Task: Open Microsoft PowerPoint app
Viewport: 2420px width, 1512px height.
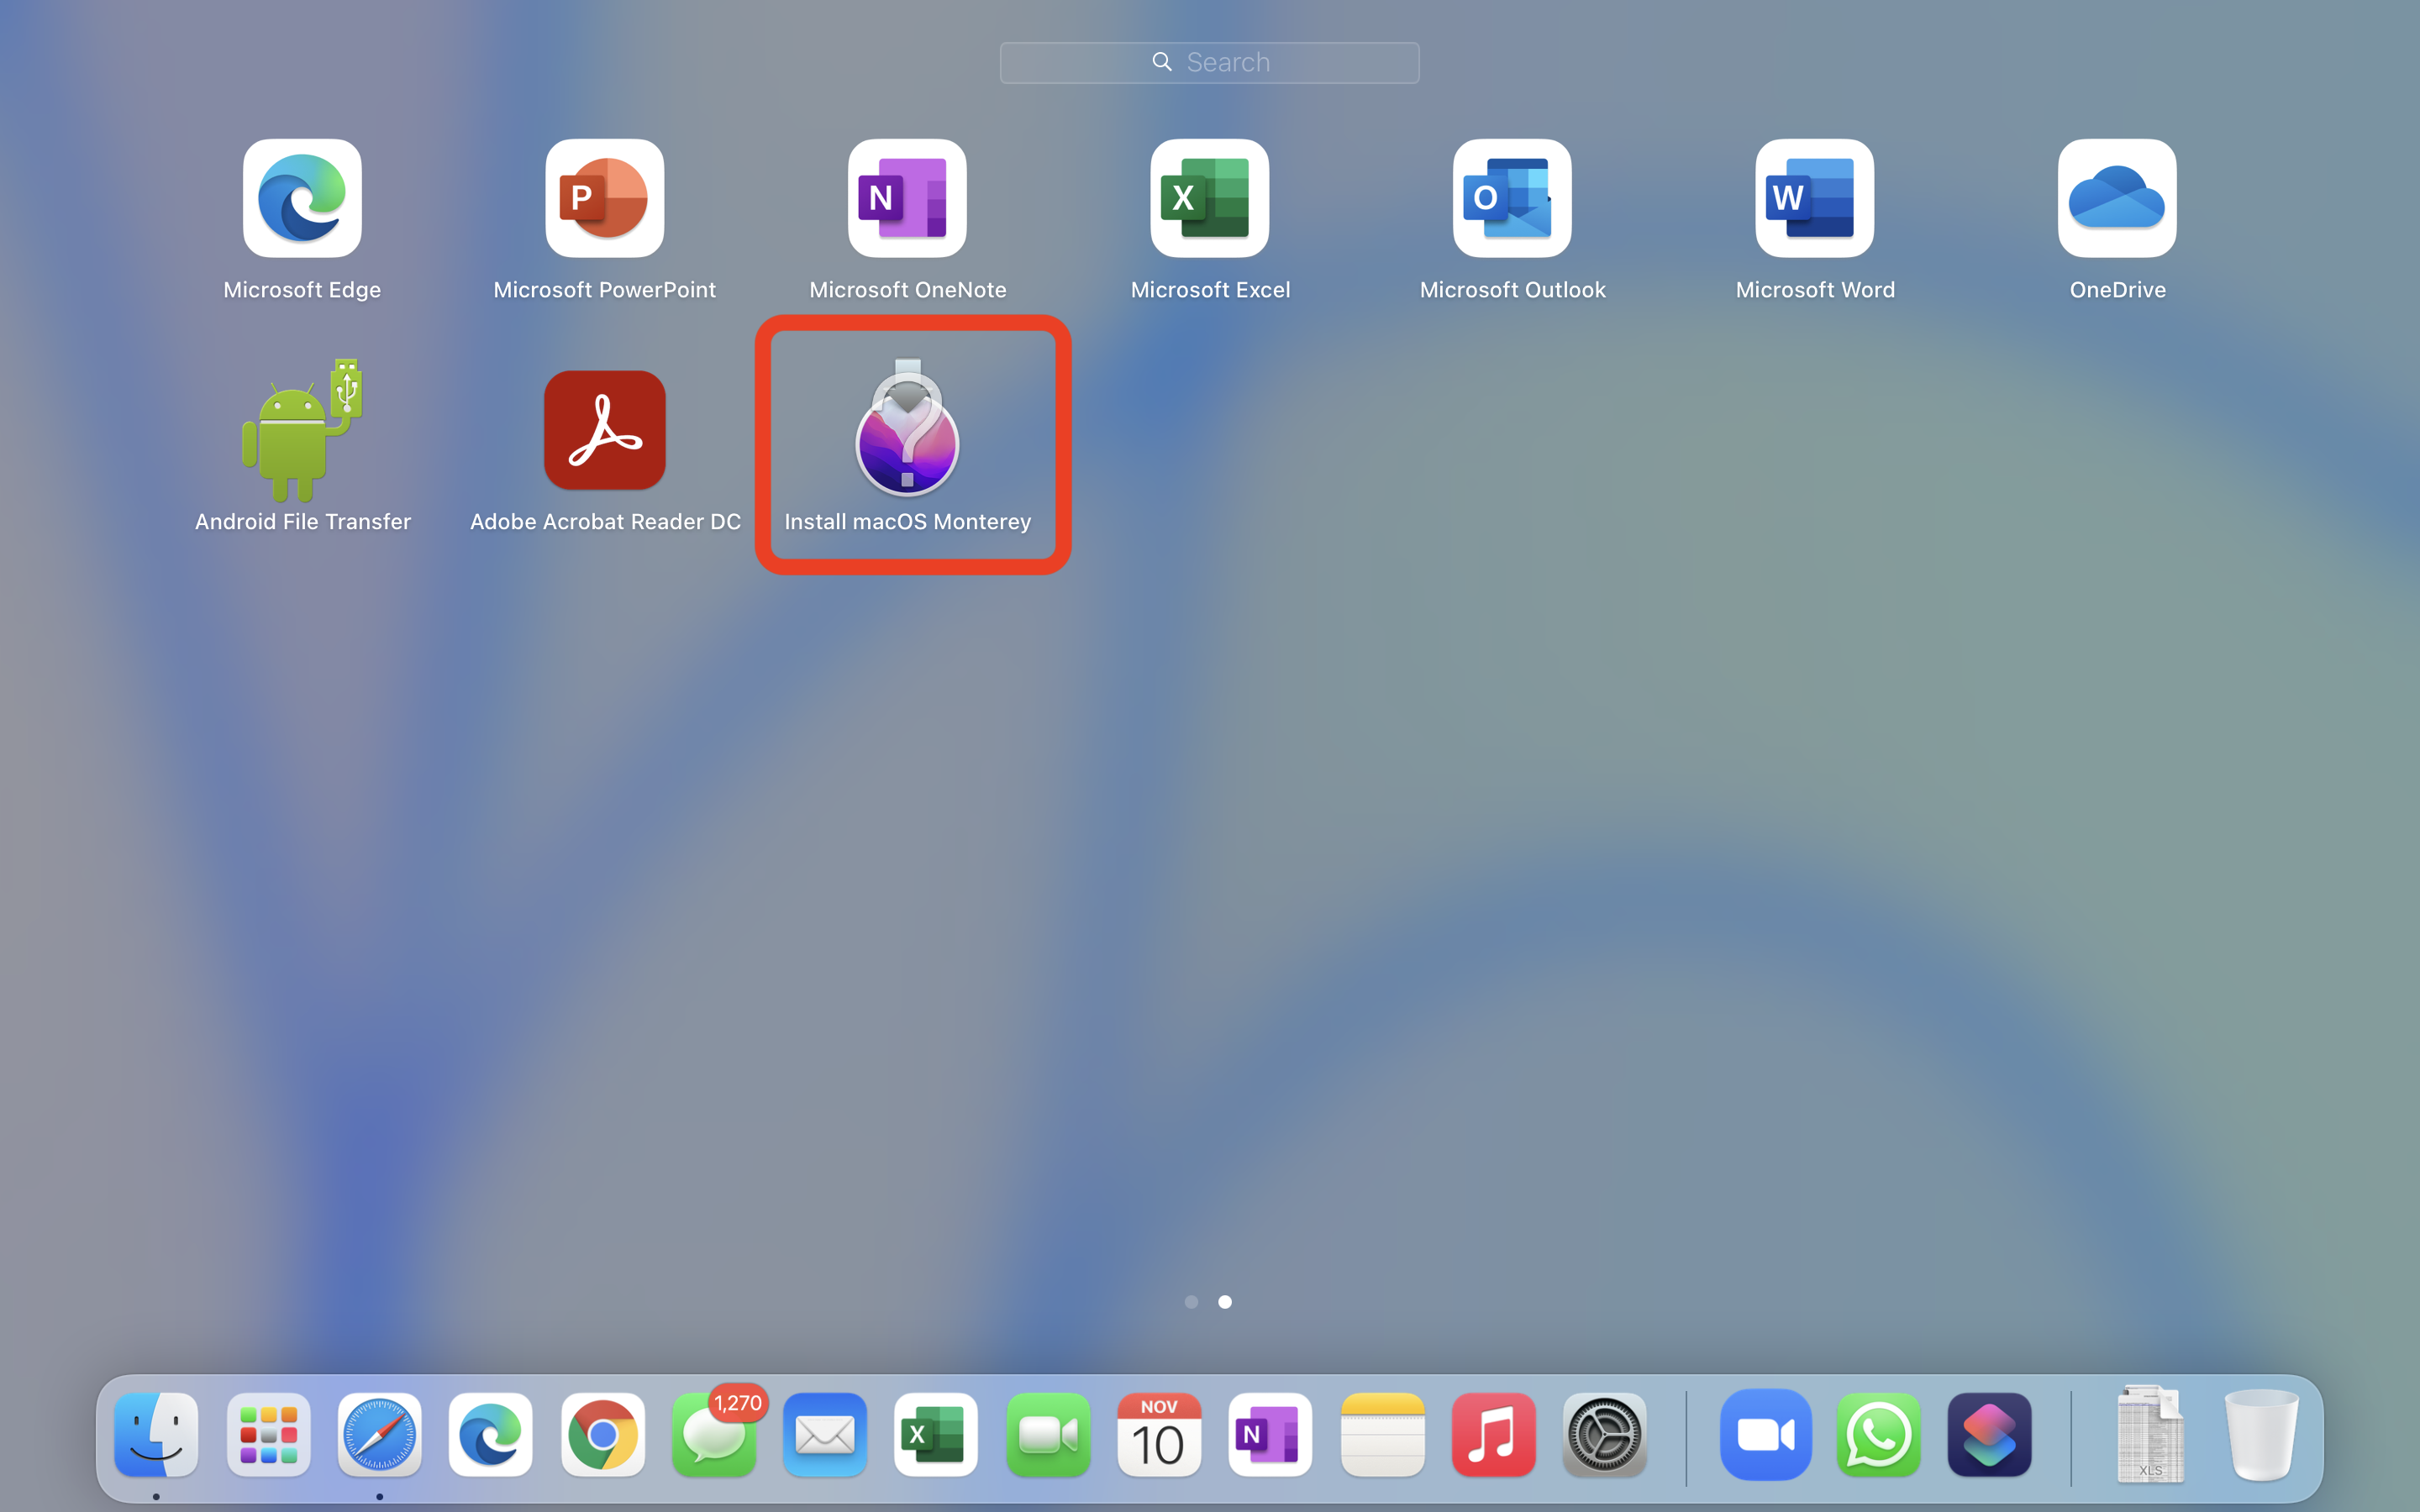Action: [604, 198]
